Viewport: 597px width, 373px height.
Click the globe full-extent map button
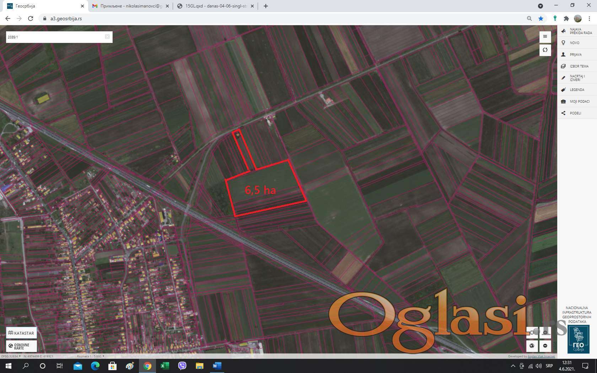pos(532,346)
